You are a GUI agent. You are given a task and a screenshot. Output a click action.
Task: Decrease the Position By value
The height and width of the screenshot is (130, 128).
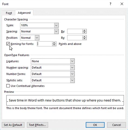click(84, 39)
